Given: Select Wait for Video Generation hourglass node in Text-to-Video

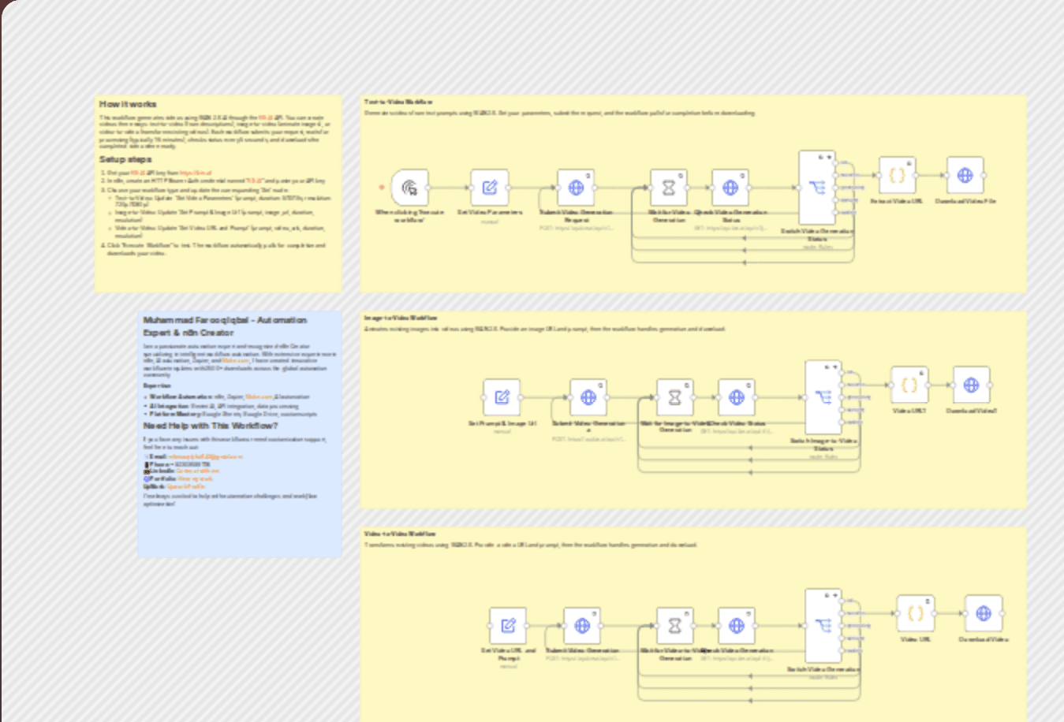Looking at the screenshot, I should [669, 188].
